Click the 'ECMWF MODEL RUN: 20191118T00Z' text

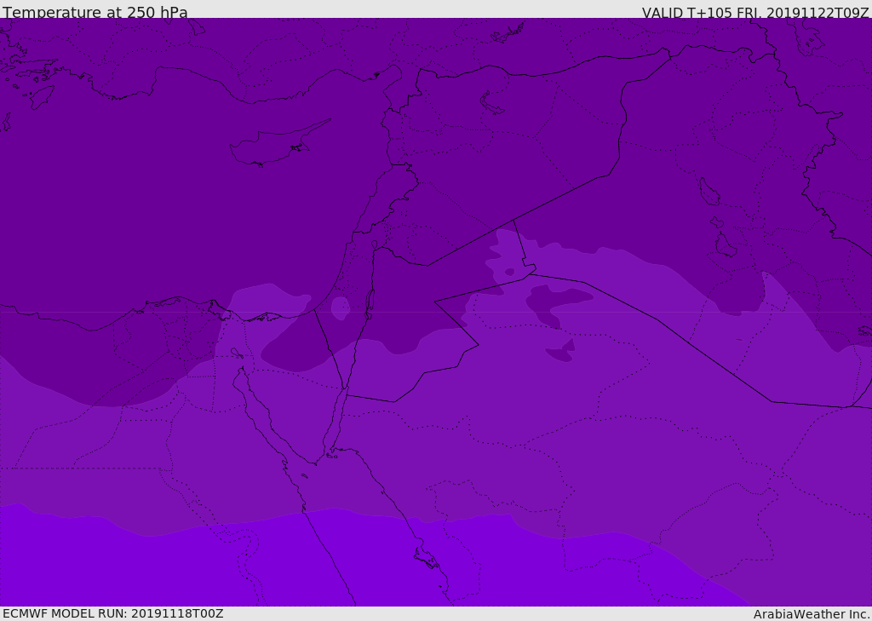click(x=113, y=613)
